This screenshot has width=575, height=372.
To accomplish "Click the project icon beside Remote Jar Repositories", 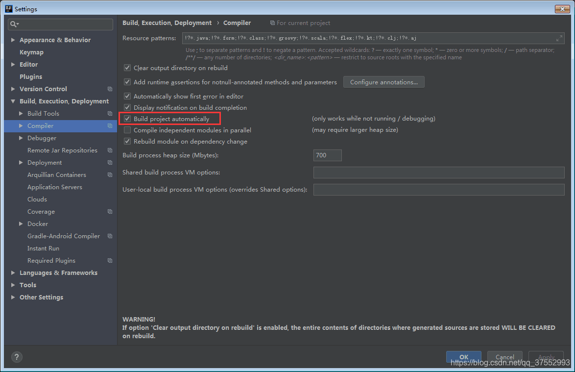I will (x=110, y=150).
